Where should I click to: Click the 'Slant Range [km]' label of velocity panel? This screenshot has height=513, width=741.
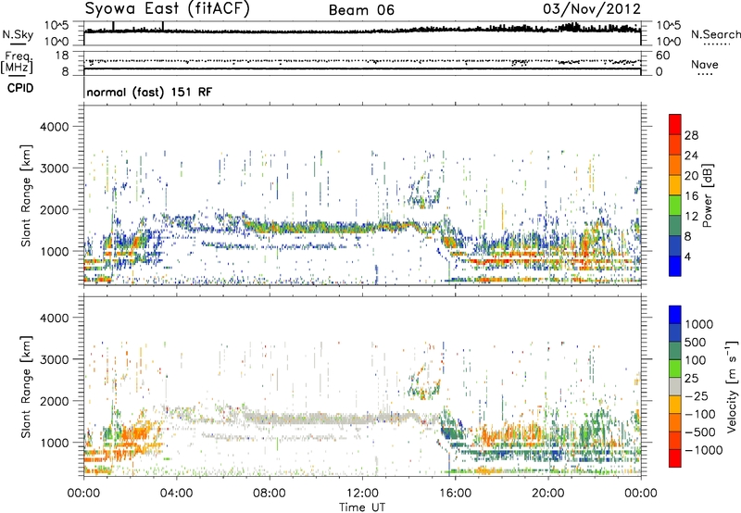(26, 386)
